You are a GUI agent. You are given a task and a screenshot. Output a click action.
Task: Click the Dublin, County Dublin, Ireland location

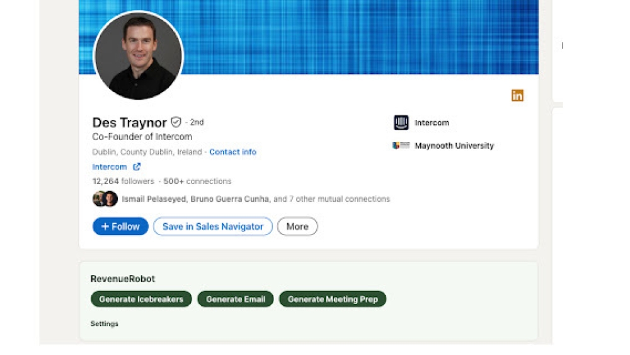coord(147,152)
